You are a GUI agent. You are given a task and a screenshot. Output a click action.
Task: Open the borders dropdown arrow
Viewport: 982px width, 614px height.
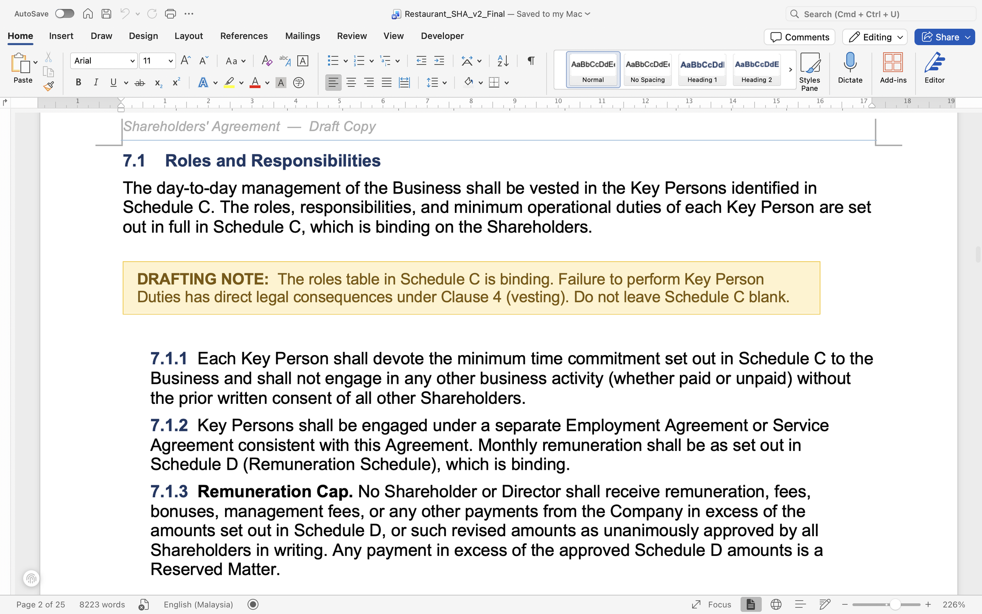click(x=507, y=83)
